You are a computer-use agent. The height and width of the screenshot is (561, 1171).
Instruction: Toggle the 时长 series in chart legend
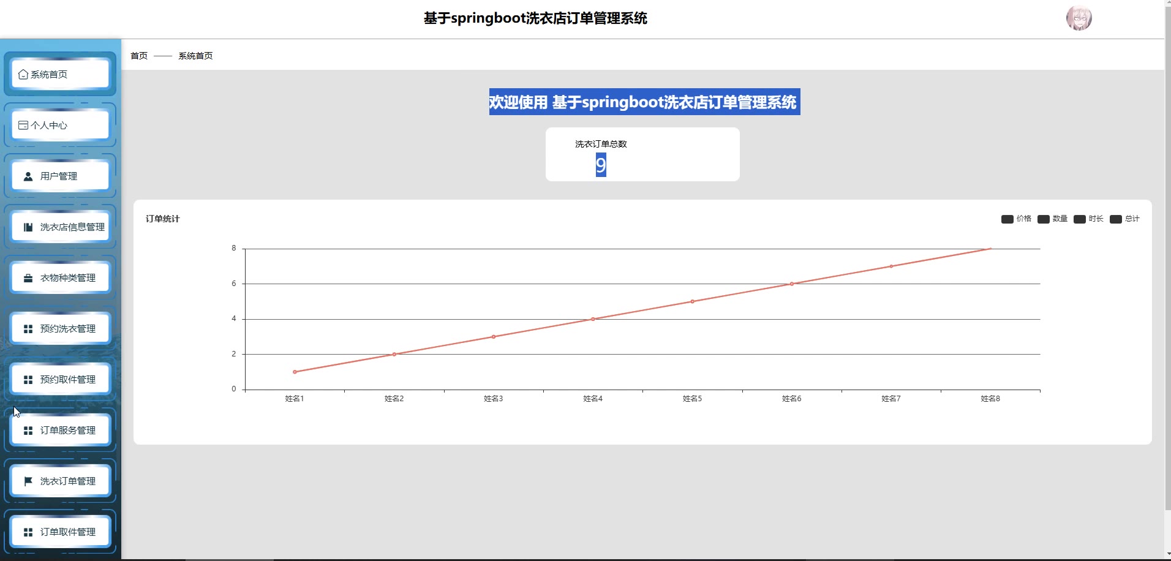[x=1088, y=219]
